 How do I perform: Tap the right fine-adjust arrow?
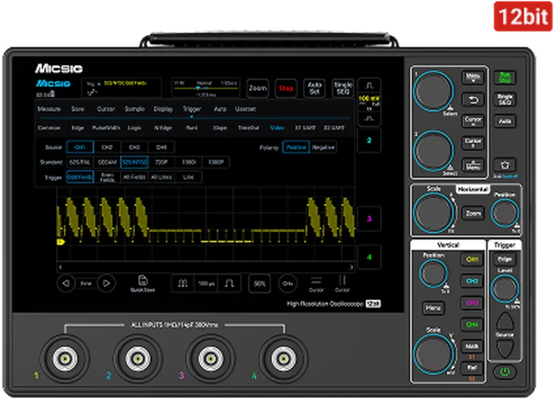(x=106, y=283)
